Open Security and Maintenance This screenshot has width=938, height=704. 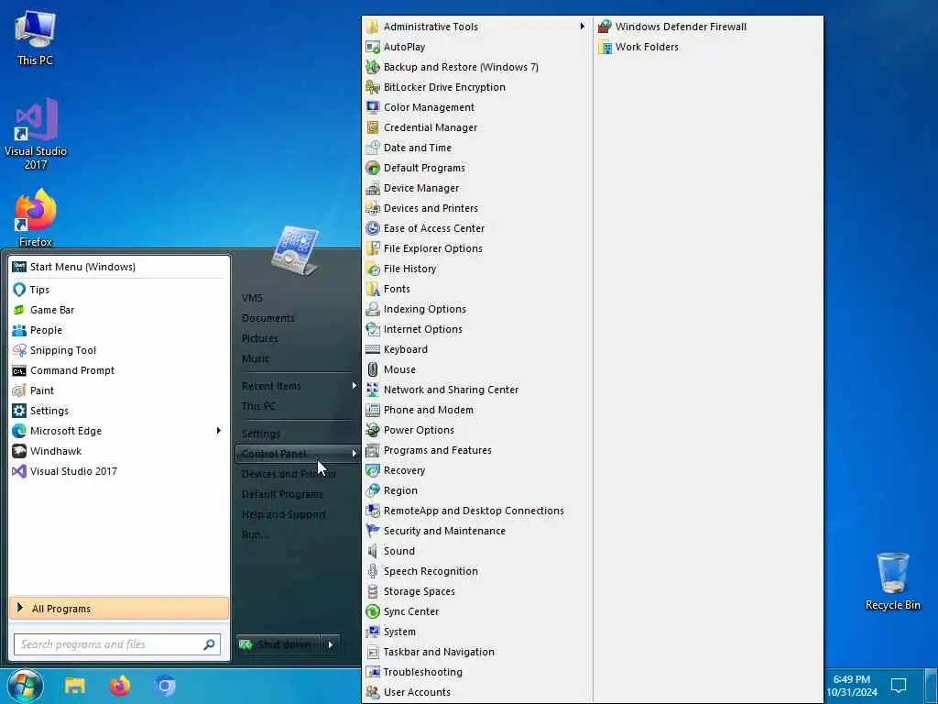pyautogui.click(x=476, y=531)
